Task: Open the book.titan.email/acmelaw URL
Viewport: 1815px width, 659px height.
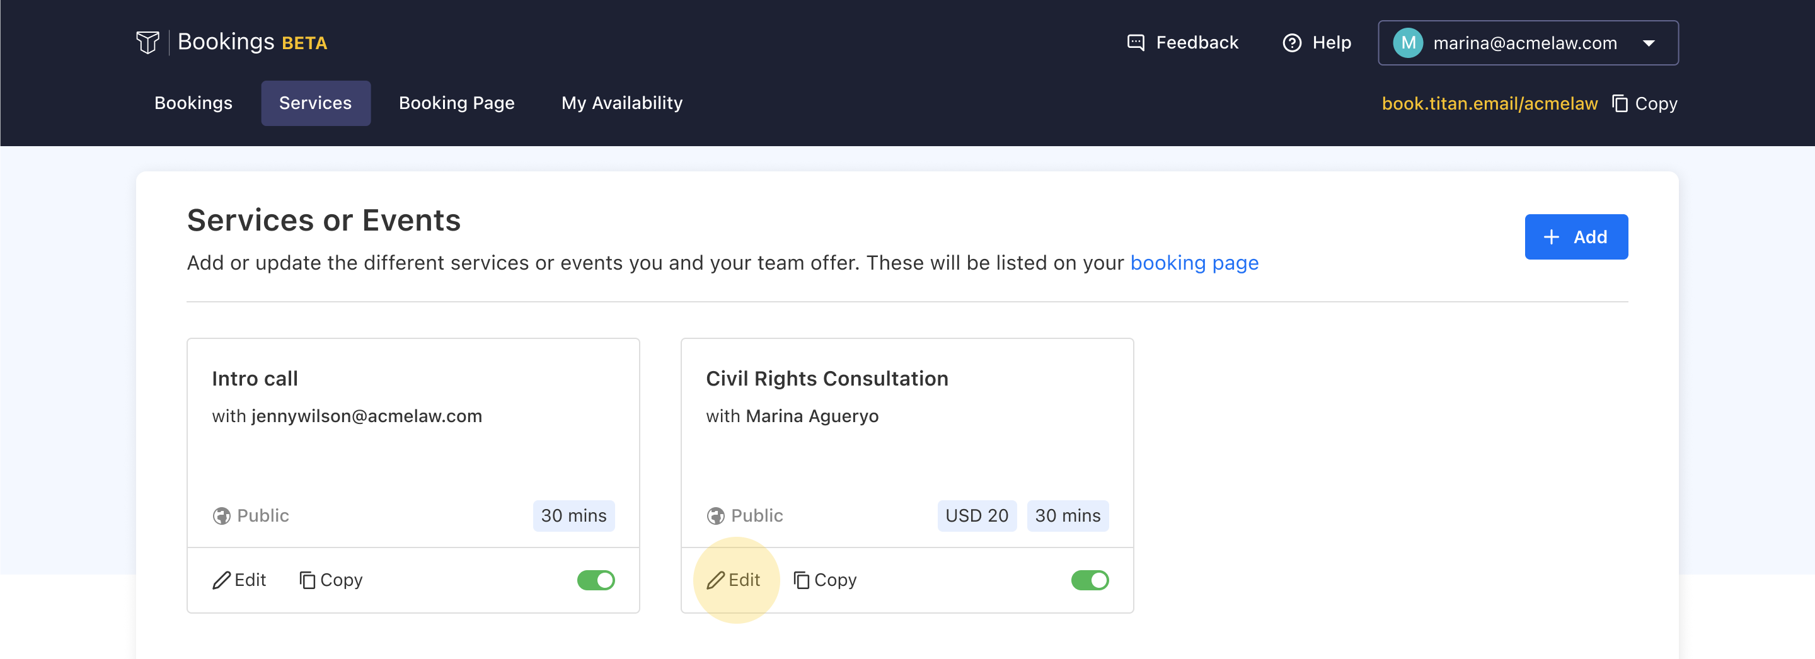Action: pos(1489,103)
